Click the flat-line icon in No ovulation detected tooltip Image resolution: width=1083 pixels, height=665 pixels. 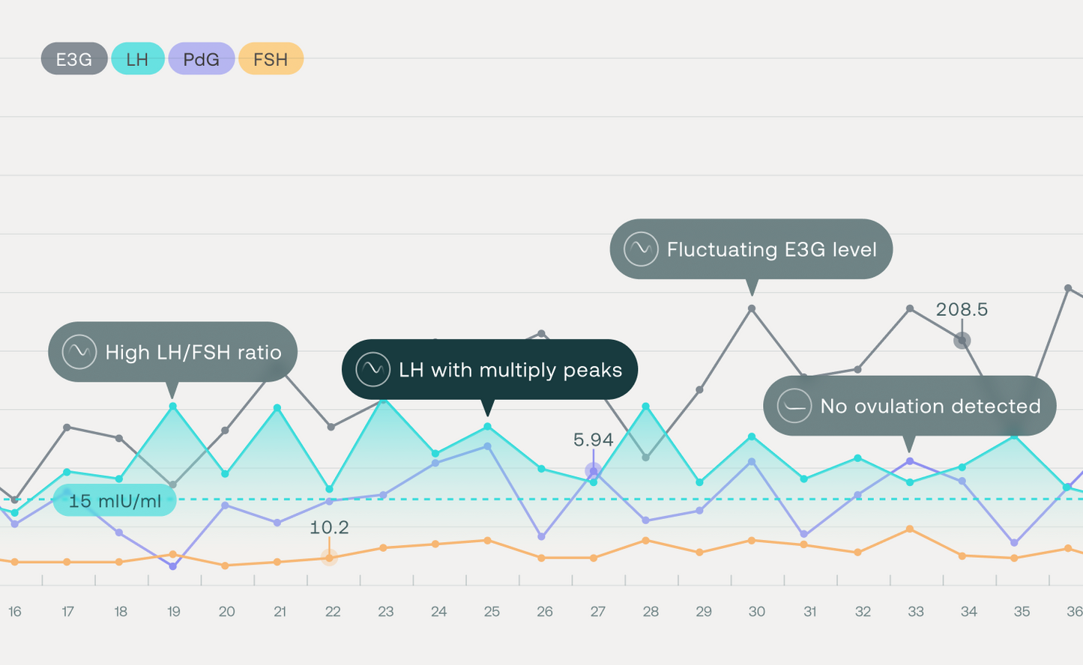tap(794, 406)
